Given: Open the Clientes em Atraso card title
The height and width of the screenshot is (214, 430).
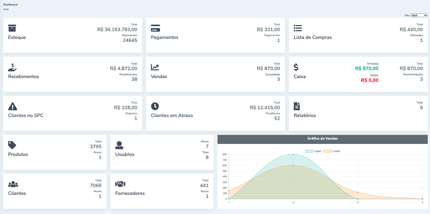Looking at the screenshot, I should (x=172, y=116).
